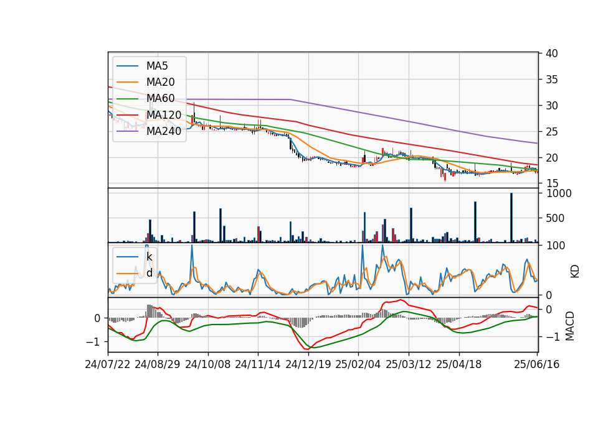The image size is (598, 429).
Task: Click the KD axis value 100
Action: (556, 246)
